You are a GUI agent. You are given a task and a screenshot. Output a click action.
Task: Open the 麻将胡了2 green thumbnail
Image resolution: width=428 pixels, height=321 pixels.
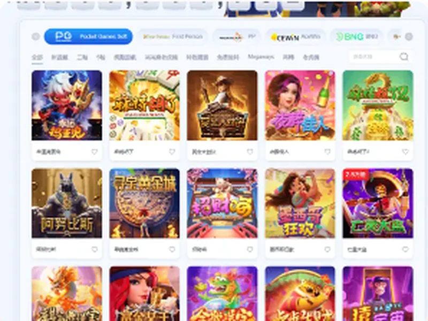(x=378, y=105)
